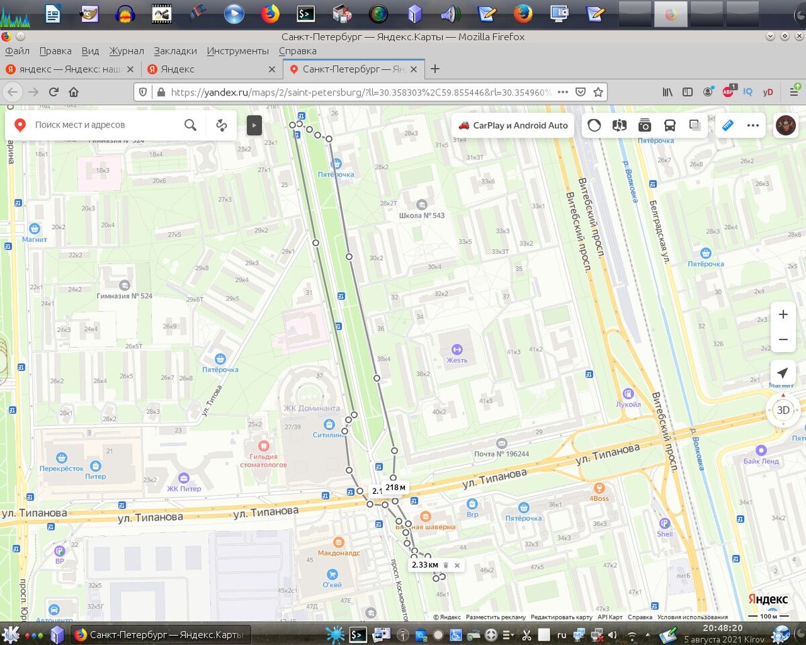The image size is (806, 645).
Task: Zoom in the map with plus
Action: click(x=783, y=314)
